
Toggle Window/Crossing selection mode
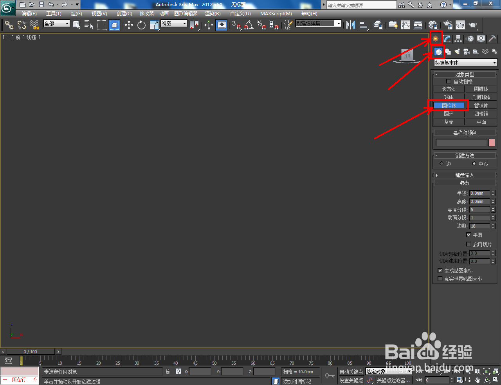click(x=114, y=25)
